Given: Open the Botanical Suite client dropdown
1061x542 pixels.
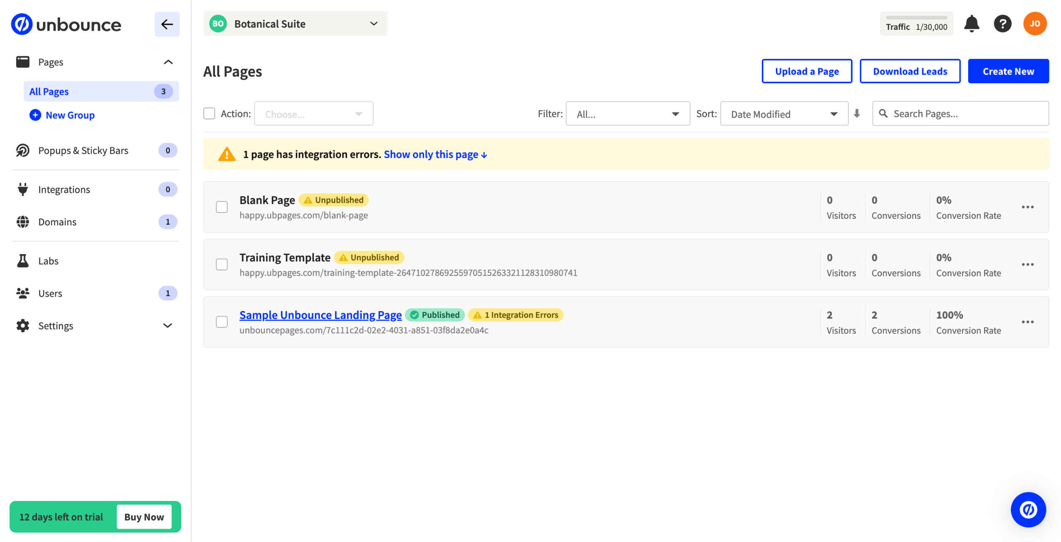Looking at the screenshot, I should pyautogui.click(x=295, y=24).
